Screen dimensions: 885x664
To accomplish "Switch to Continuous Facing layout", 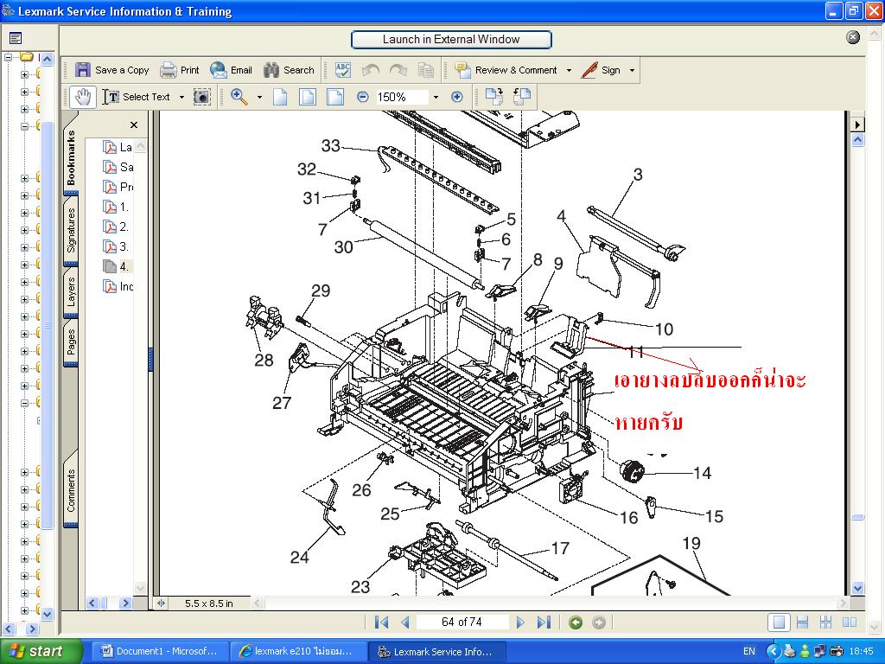I will point(825,622).
